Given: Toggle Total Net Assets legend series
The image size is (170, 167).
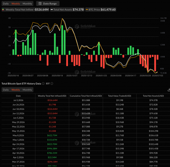Looking at the screenshot, I should coord(67,10).
